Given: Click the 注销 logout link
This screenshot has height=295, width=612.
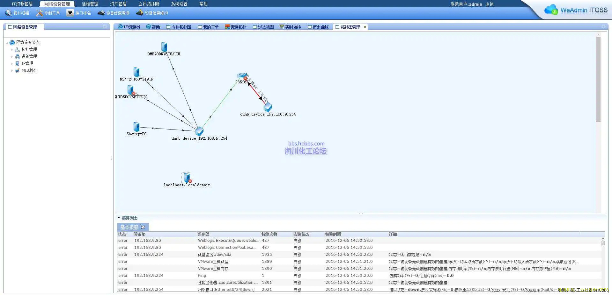Looking at the screenshot, I should [489, 4].
